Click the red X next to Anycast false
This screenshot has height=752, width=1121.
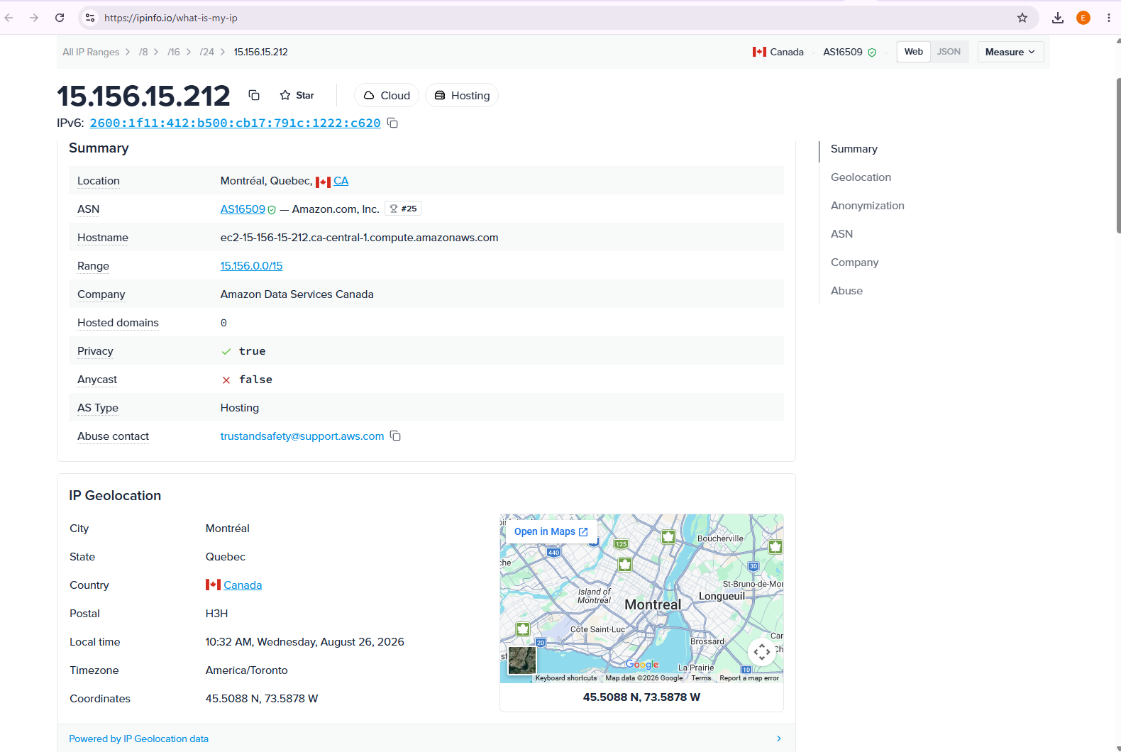click(226, 380)
